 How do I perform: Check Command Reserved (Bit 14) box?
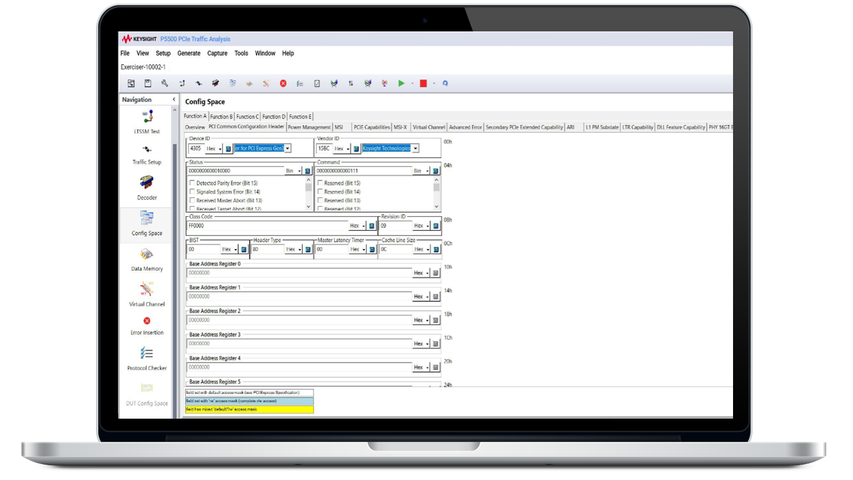pos(320,191)
